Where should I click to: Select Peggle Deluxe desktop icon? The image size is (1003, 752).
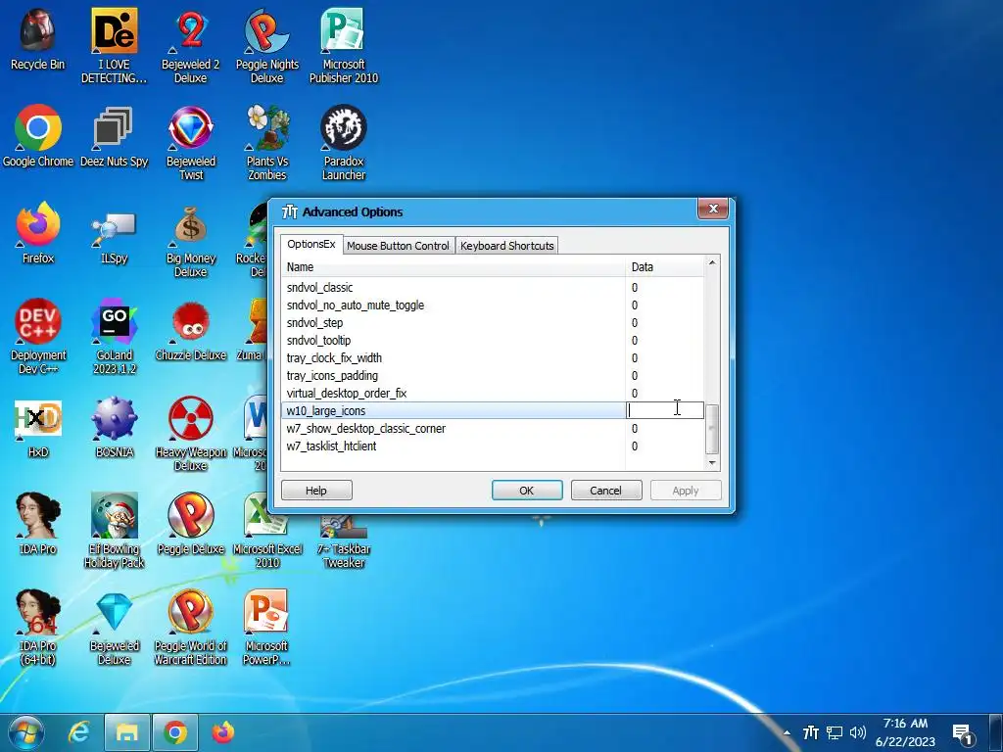[191, 525]
